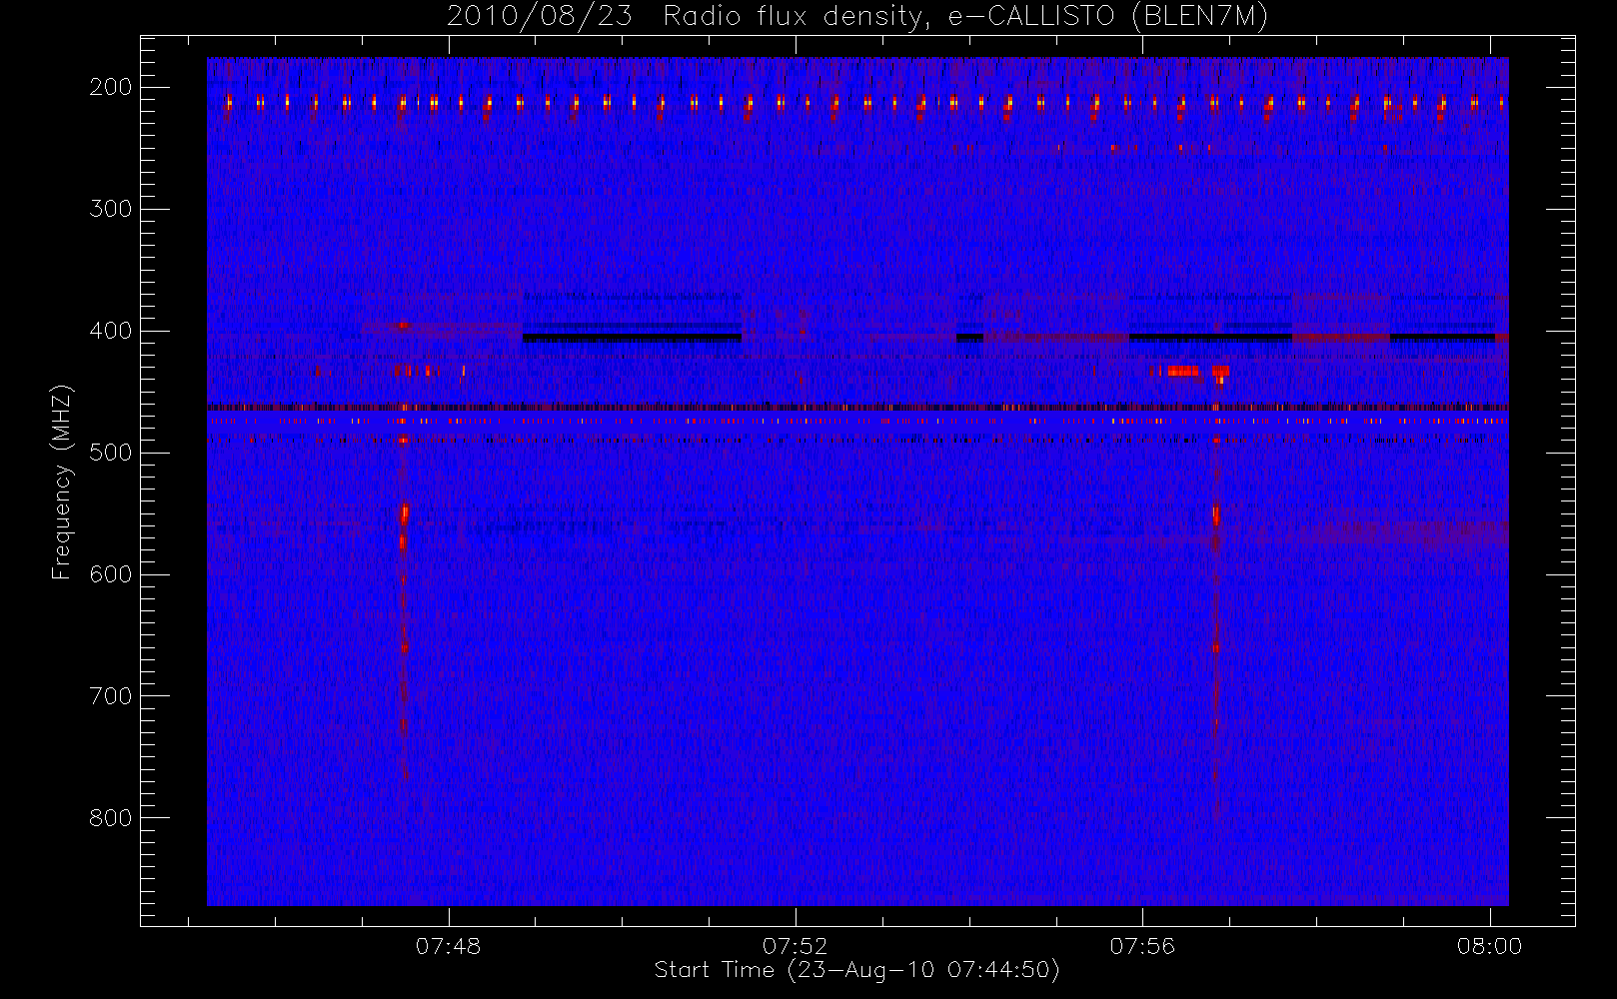Click the 08:00 time tick label
The image size is (1617, 999).
tap(1489, 946)
